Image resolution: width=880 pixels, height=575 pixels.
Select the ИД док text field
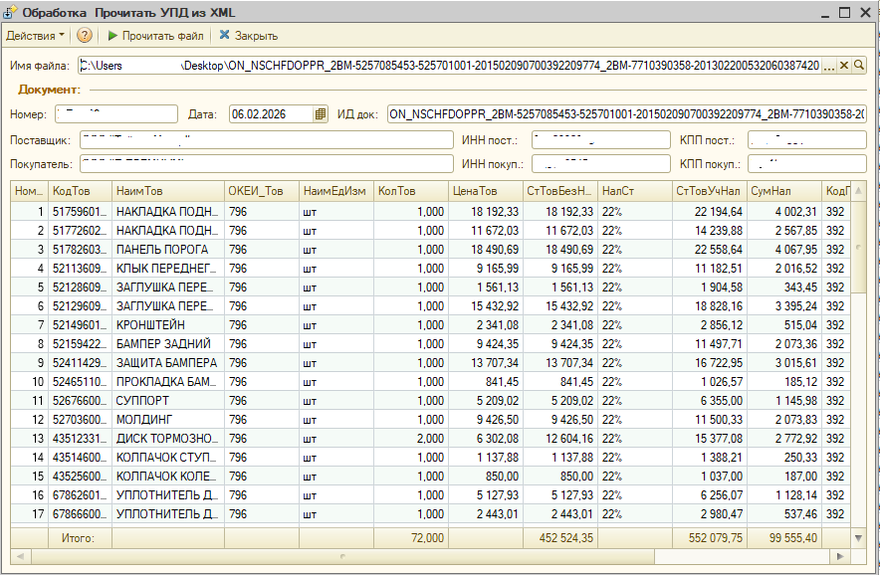(x=625, y=114)
